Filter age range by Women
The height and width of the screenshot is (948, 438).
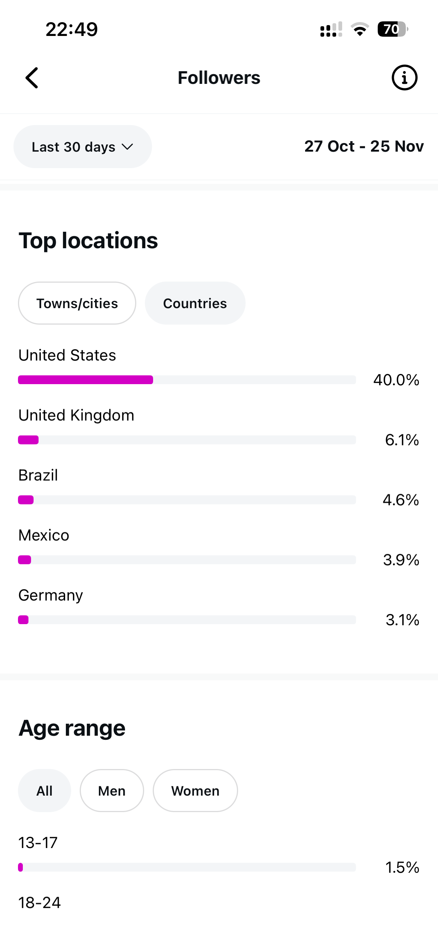click(x=195, y=791)
